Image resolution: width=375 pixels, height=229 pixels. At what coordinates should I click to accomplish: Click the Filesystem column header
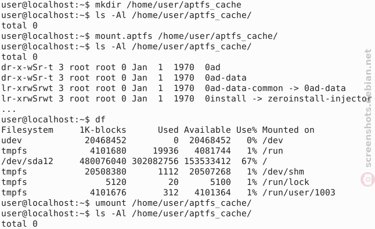click(27, 130)
